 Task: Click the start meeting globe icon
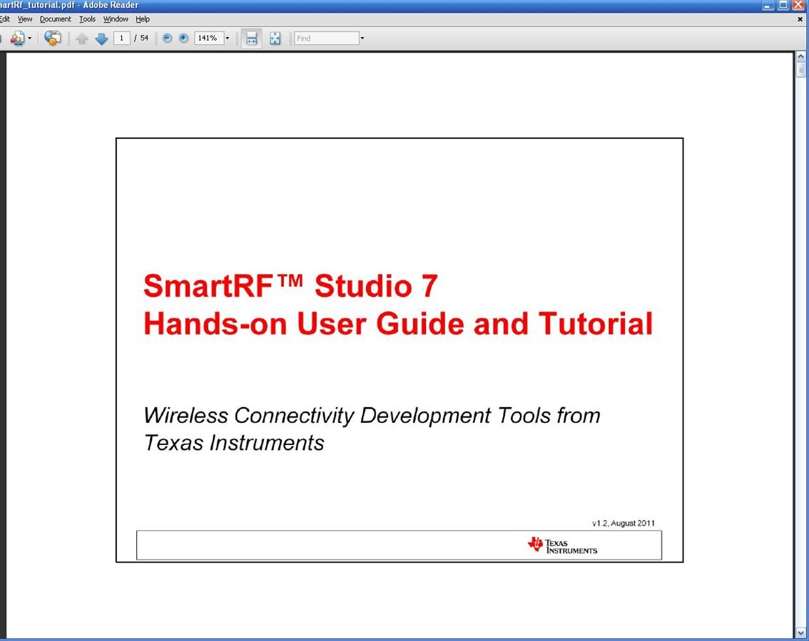(52, 39)
